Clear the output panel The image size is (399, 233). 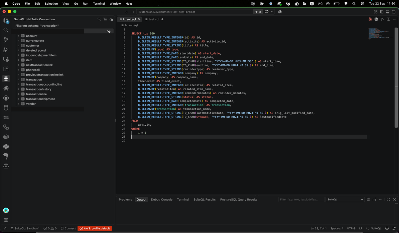(x=368, y=199)
